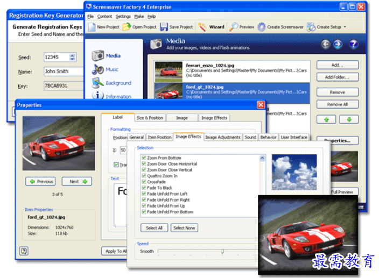Click effects list scroll up arrow
Viewport: 379px width, 278px height.
(262, 158)
